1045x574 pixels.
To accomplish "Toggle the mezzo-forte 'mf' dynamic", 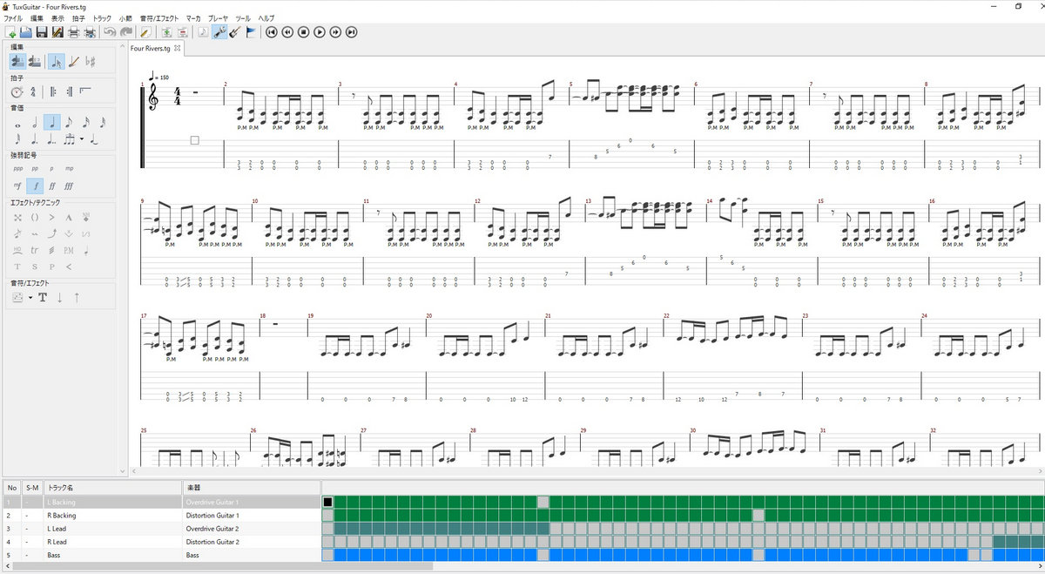I will 17,186.
